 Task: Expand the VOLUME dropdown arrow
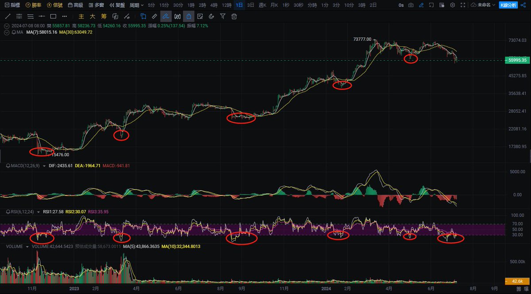(27, 247)
